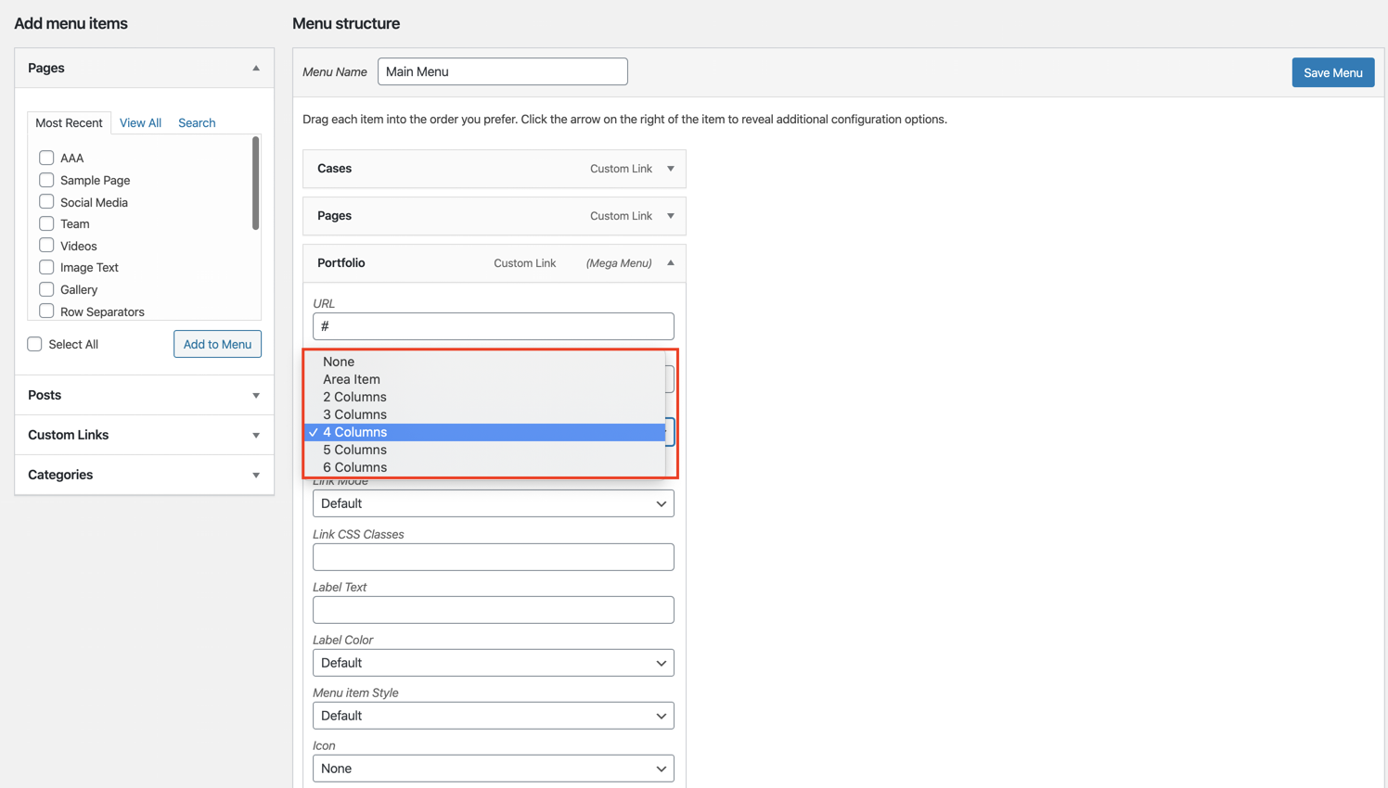Check the AAA page checkbox

click(x=46, y=158)
